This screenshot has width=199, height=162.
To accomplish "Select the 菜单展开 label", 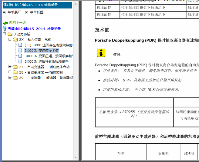I will pos(14,12).
